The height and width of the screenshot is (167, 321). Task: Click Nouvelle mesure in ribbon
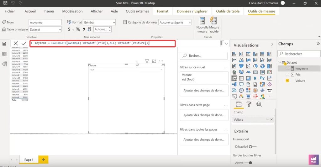click(202, 25)
